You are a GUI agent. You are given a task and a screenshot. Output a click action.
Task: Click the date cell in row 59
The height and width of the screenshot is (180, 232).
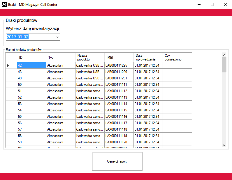point(148,142)
